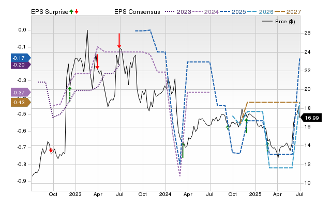
Task: Toggle the 2027 EPS consensus legend entry
Action: [x=288, y=12]
